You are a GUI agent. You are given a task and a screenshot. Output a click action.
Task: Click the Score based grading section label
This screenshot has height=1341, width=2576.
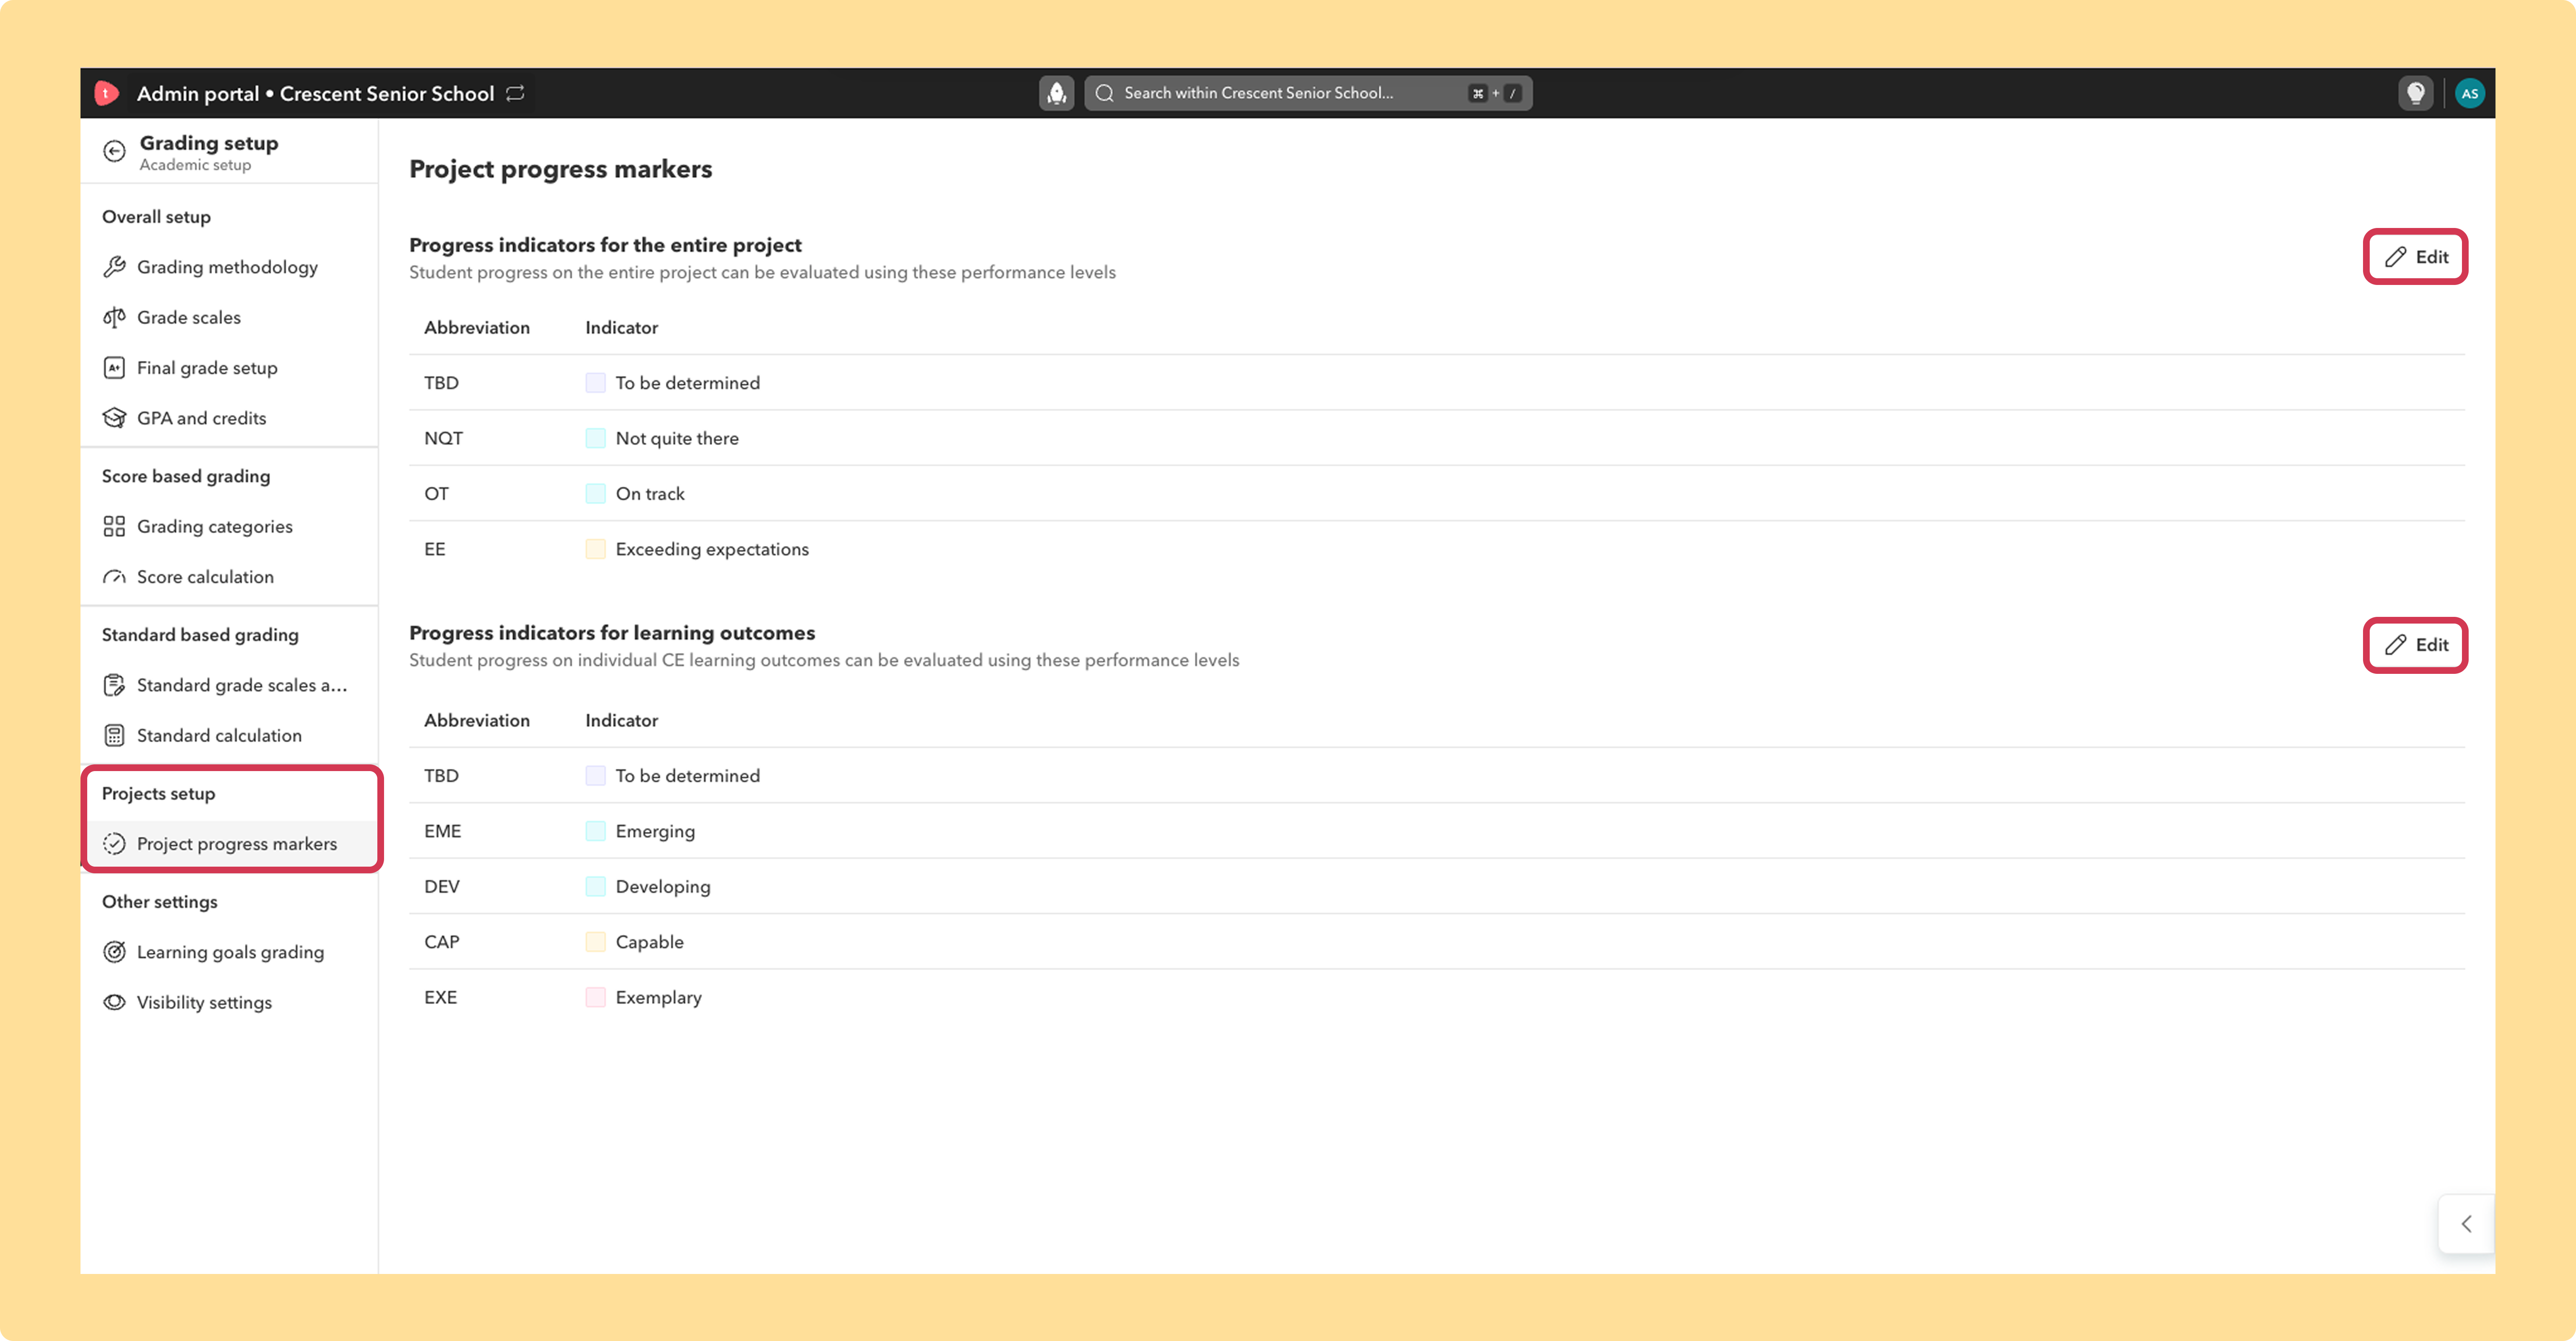[x=186, y=476]
